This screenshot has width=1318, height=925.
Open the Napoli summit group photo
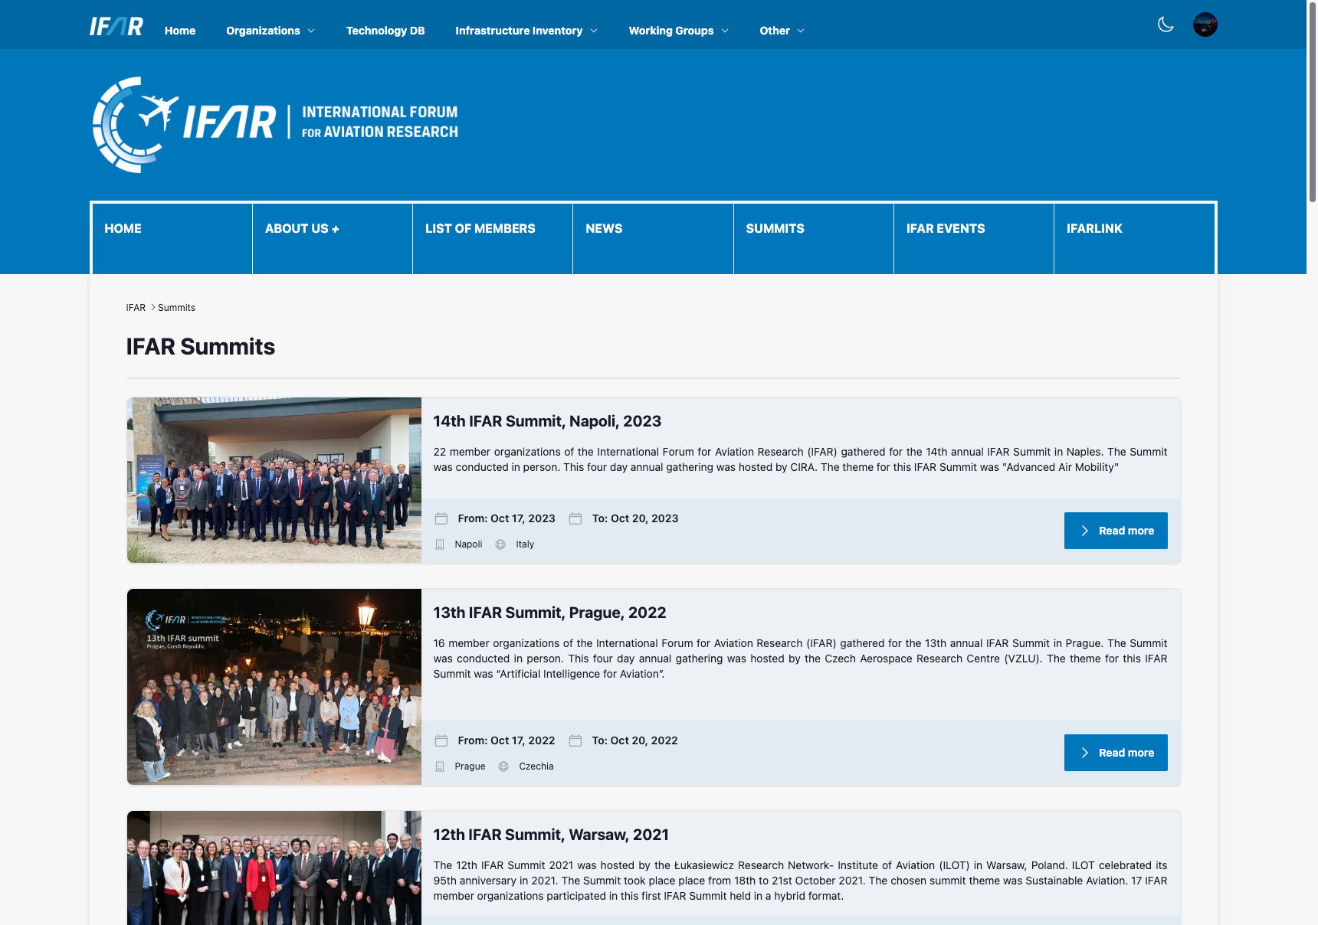click(274, 480)
